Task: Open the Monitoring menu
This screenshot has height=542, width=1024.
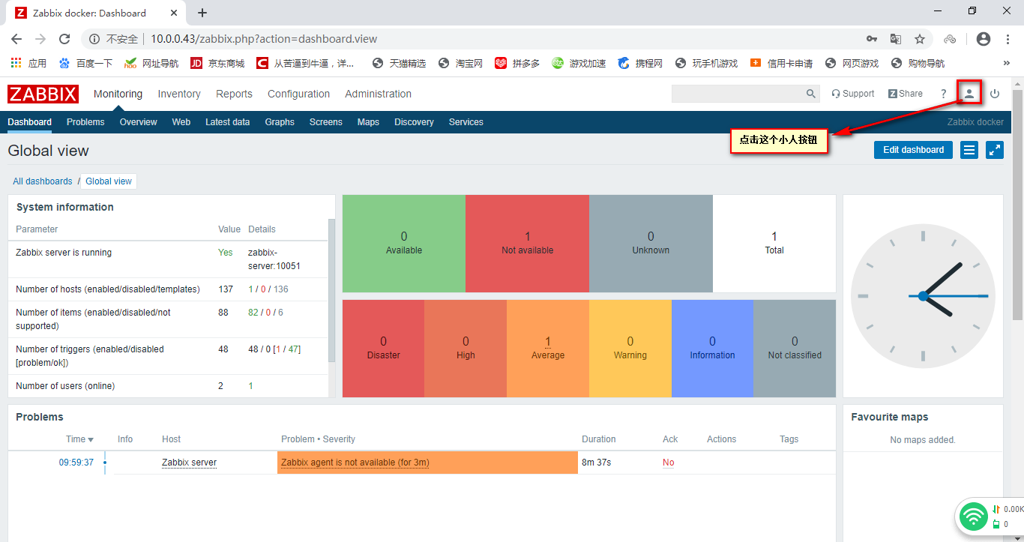Action: coord(118,94)
